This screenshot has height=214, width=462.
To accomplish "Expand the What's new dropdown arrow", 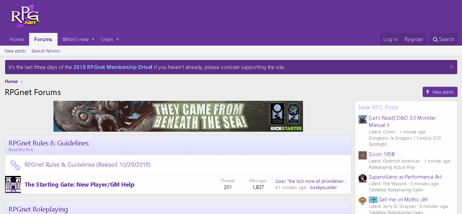I will pos(93,39).
